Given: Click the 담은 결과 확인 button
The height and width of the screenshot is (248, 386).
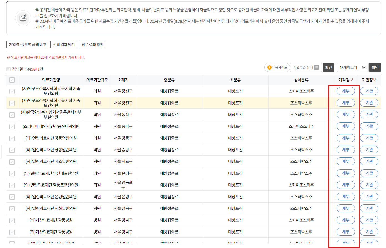Looking at the screenshot, I should [x=92, y=44].
